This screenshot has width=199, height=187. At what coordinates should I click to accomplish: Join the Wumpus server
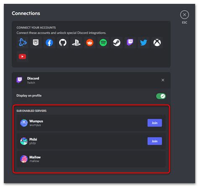pos(154,123)
